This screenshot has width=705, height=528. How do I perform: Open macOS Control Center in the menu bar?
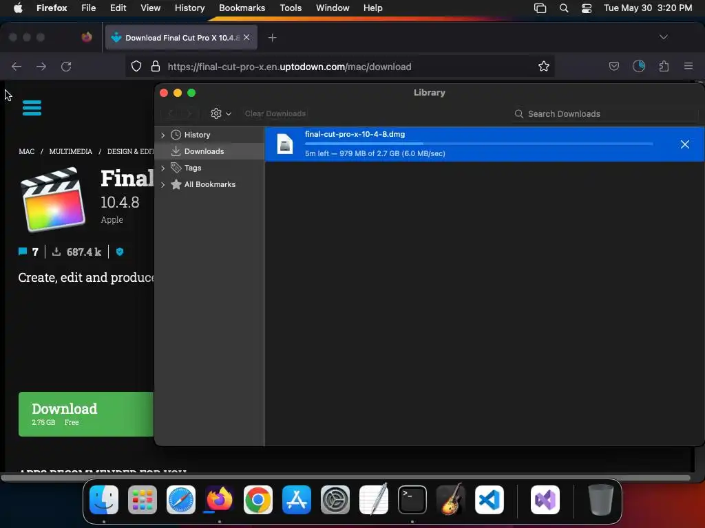click(587, 8)
